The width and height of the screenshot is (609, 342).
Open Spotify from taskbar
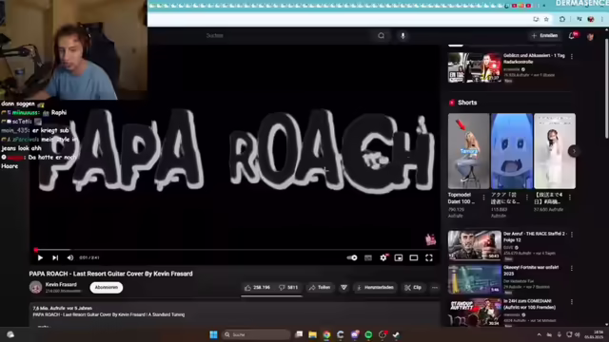pos(368,334)
